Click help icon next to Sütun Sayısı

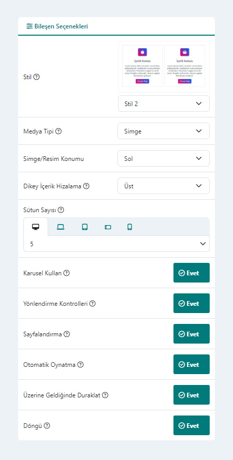click(x=61, y=210)
